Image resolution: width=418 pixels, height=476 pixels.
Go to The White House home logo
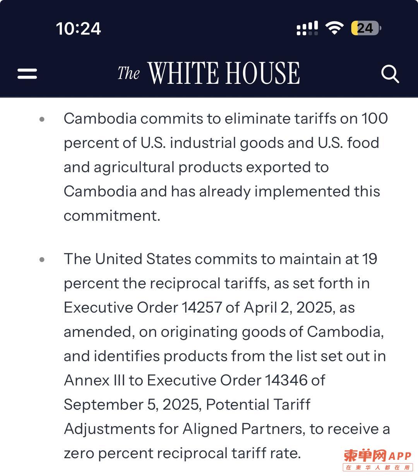tap(209, 73)
